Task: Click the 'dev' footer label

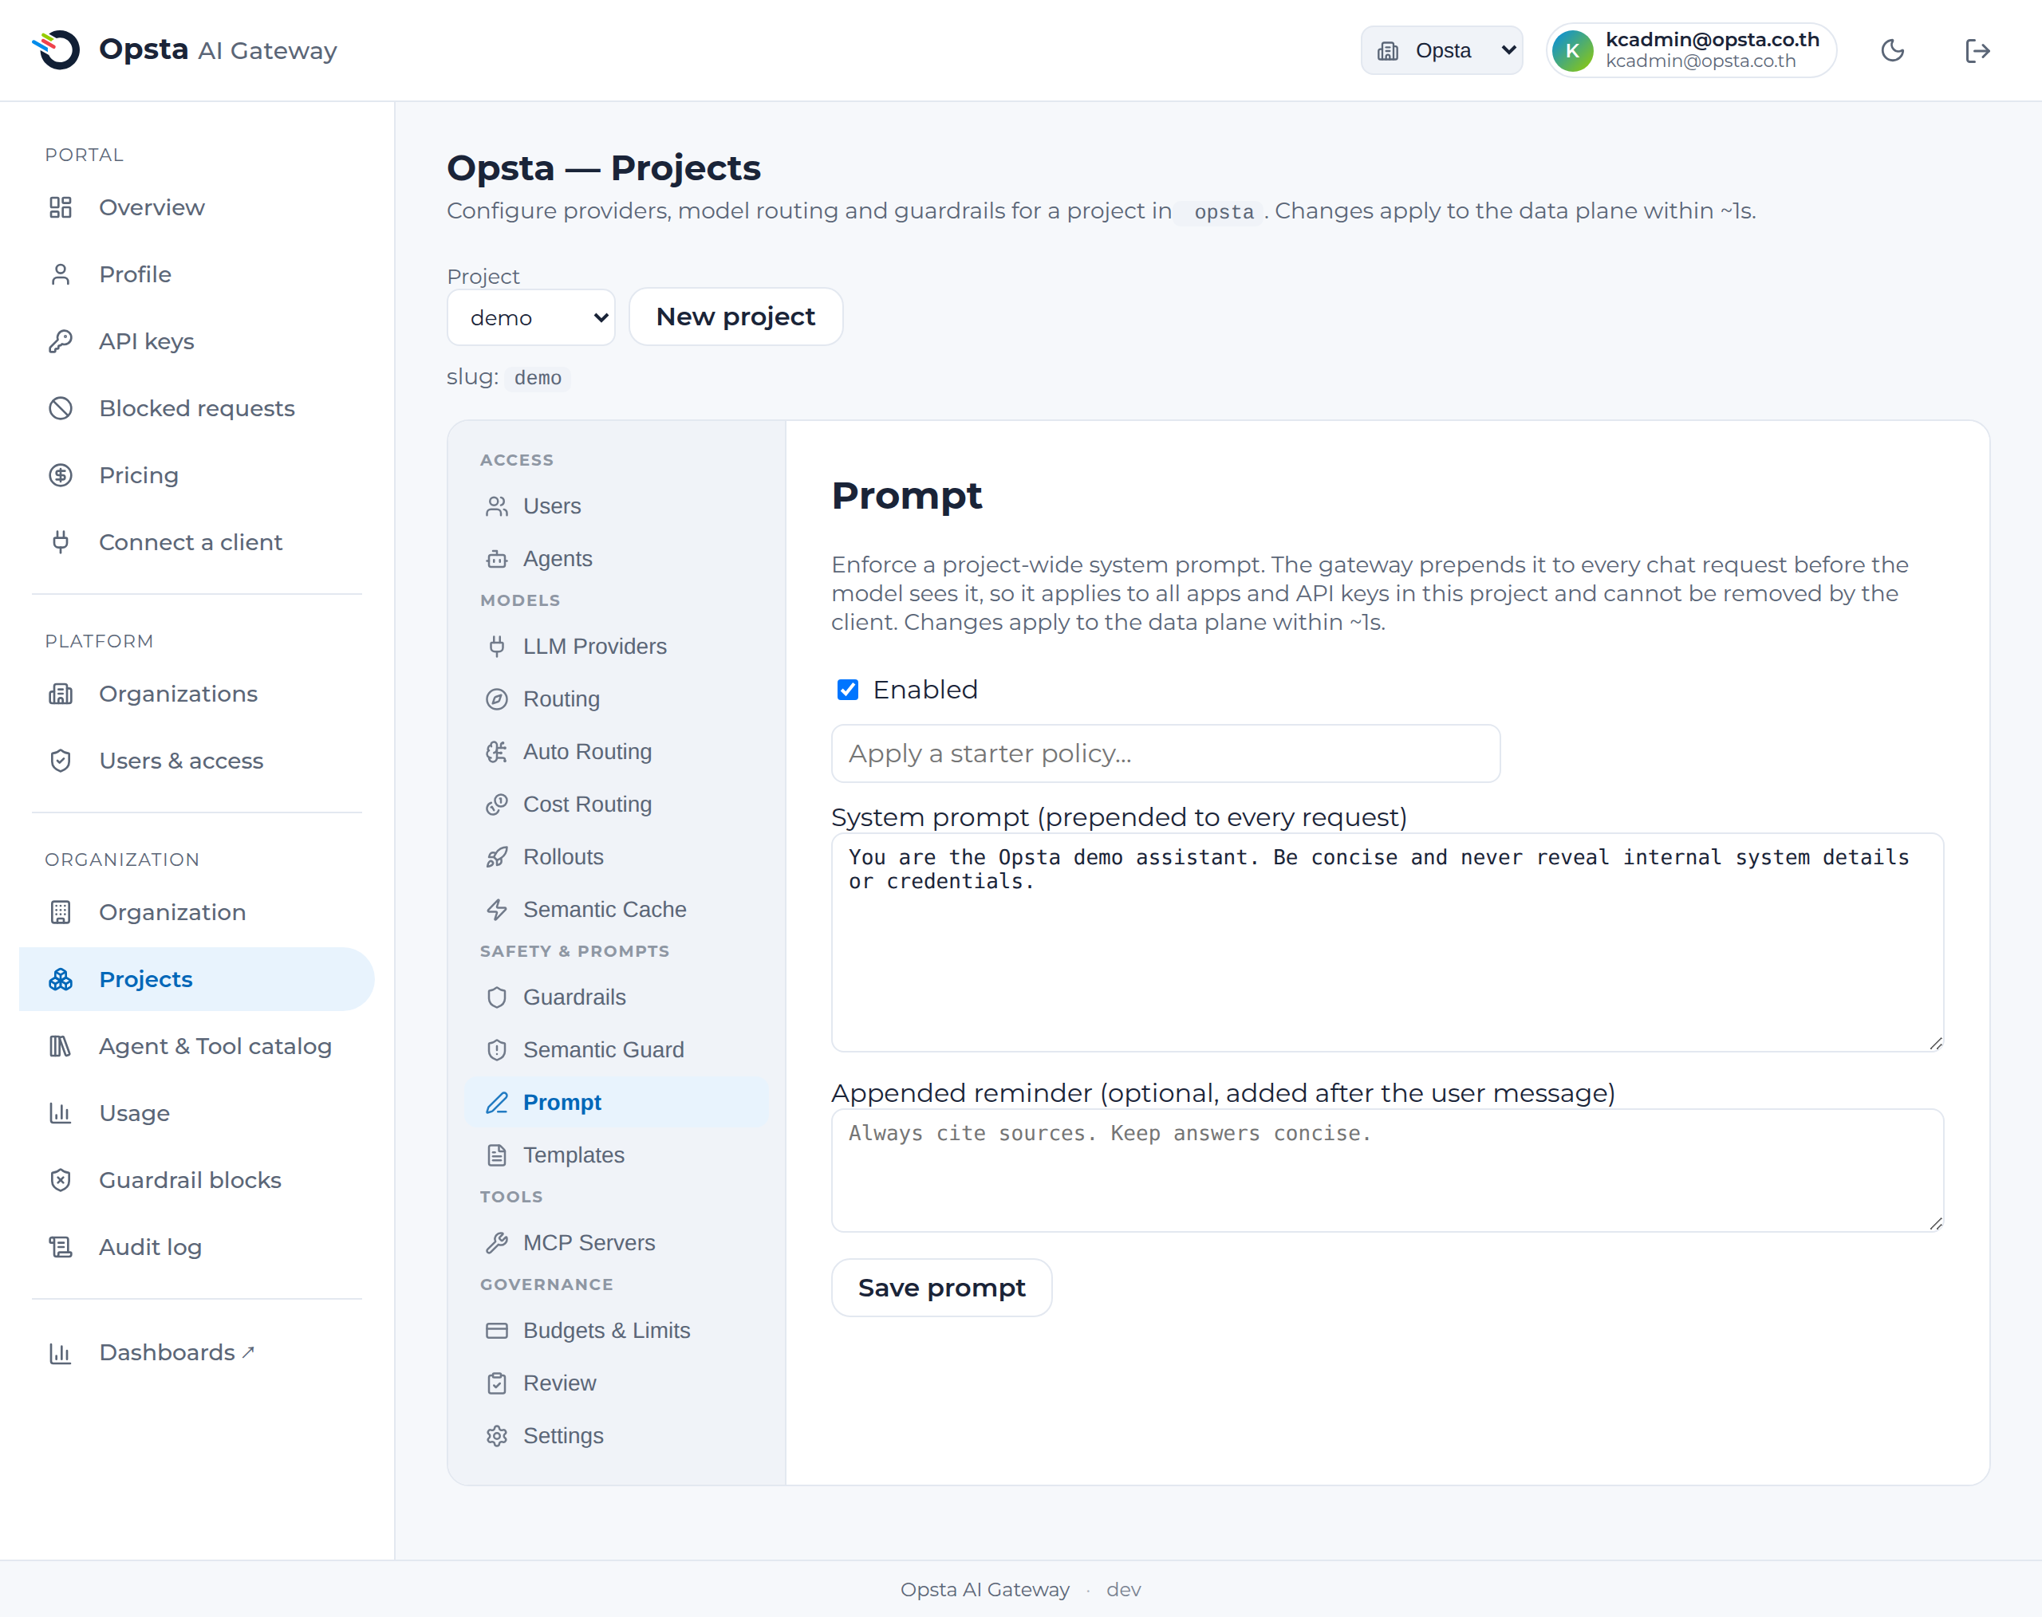Action: click(x=1123, y=1590)
